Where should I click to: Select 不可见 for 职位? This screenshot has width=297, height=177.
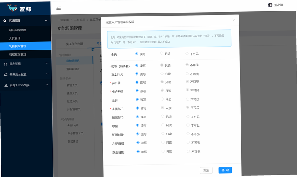pos(188,125)
